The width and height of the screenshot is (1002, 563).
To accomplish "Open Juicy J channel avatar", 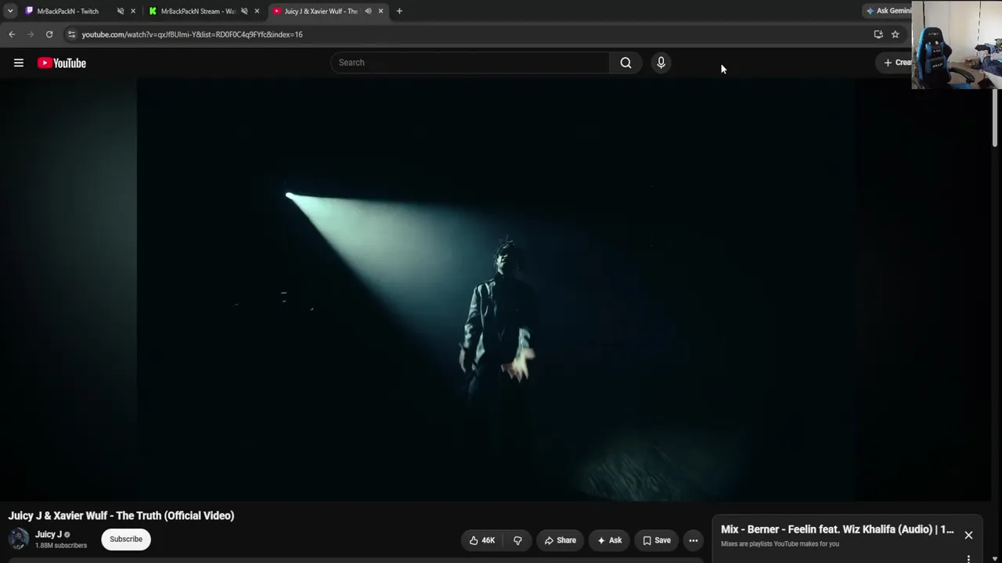I will point(19,539).
